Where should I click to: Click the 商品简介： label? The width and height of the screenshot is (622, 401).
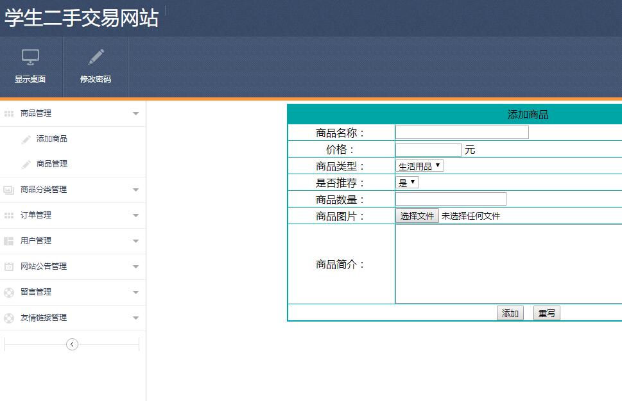[340, 265]
